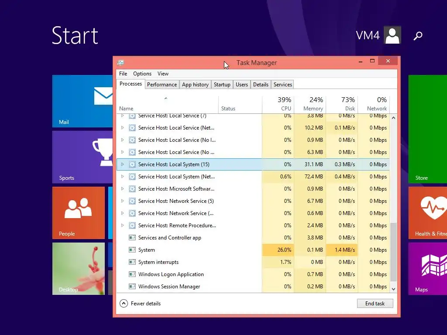Click gear icon of Service Host: Network Service (5)

(132, 201)
